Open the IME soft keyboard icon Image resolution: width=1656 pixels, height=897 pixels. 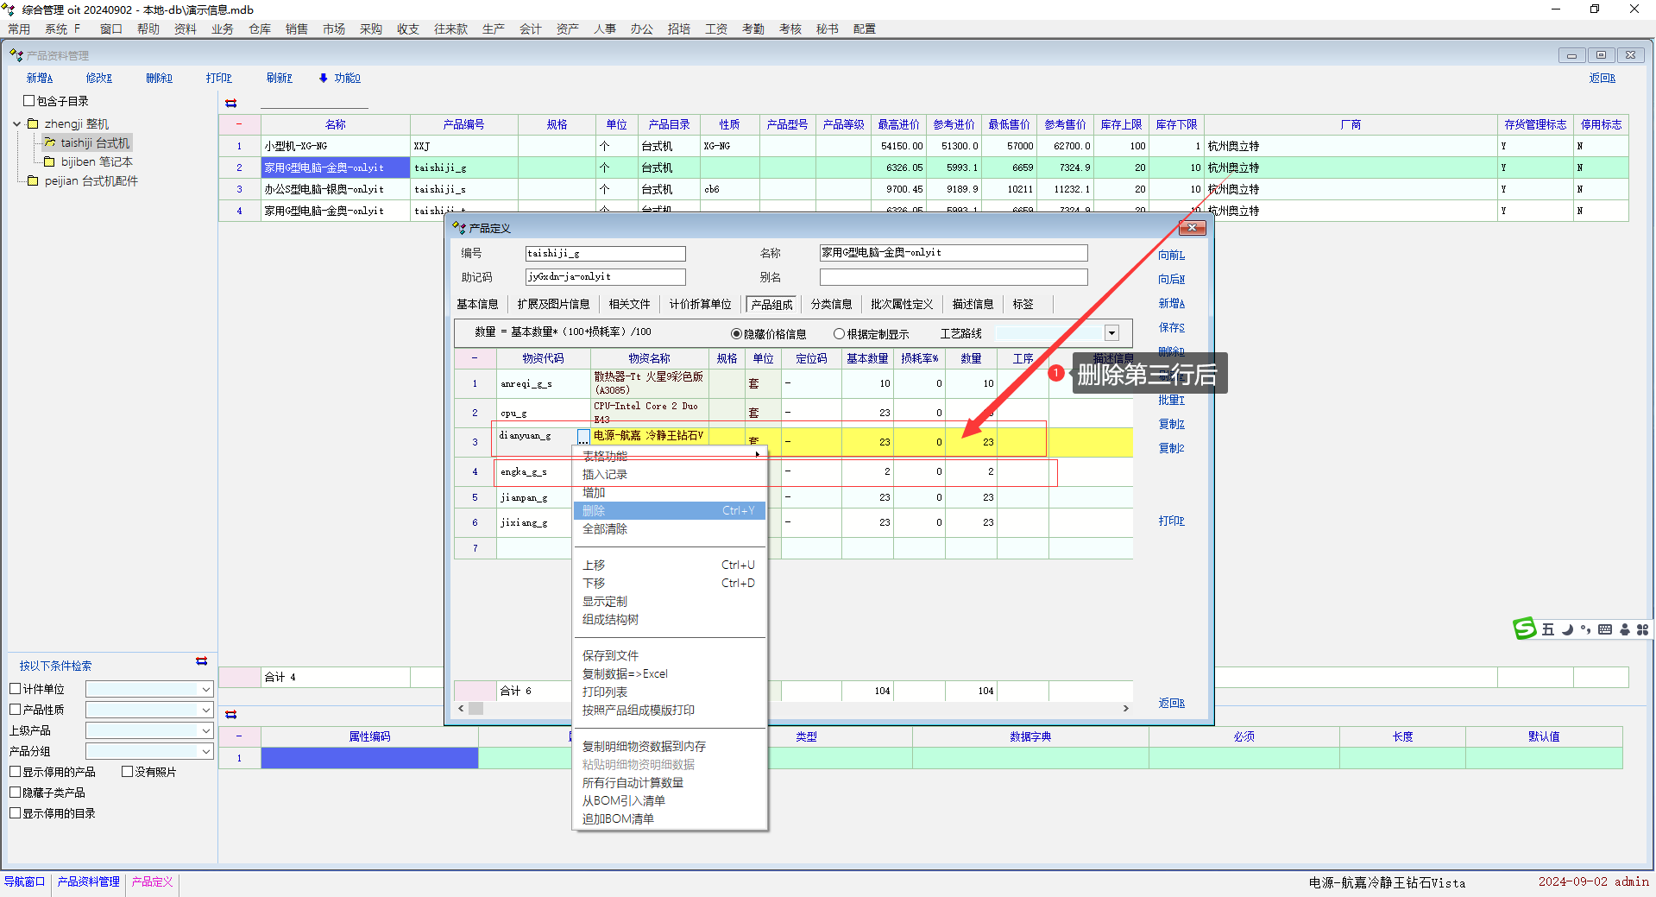tap(1605, 629)
